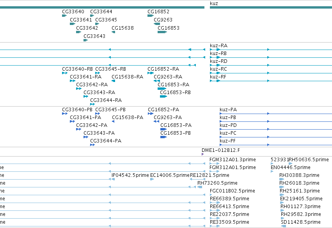Click the CG33641 gene arrow
332x228 pixels.
pyautogui.click(x=73, y=24)
